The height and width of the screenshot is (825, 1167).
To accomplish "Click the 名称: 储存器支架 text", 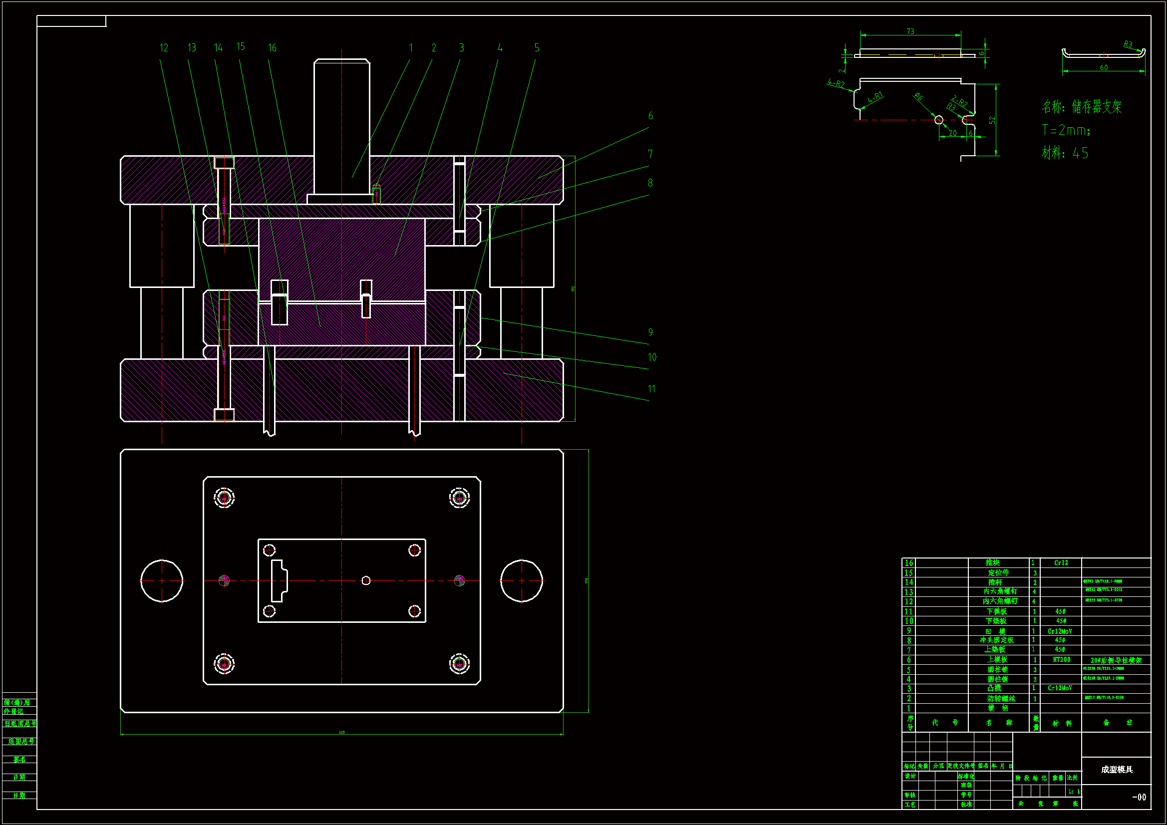I will tap(1081, 107).
